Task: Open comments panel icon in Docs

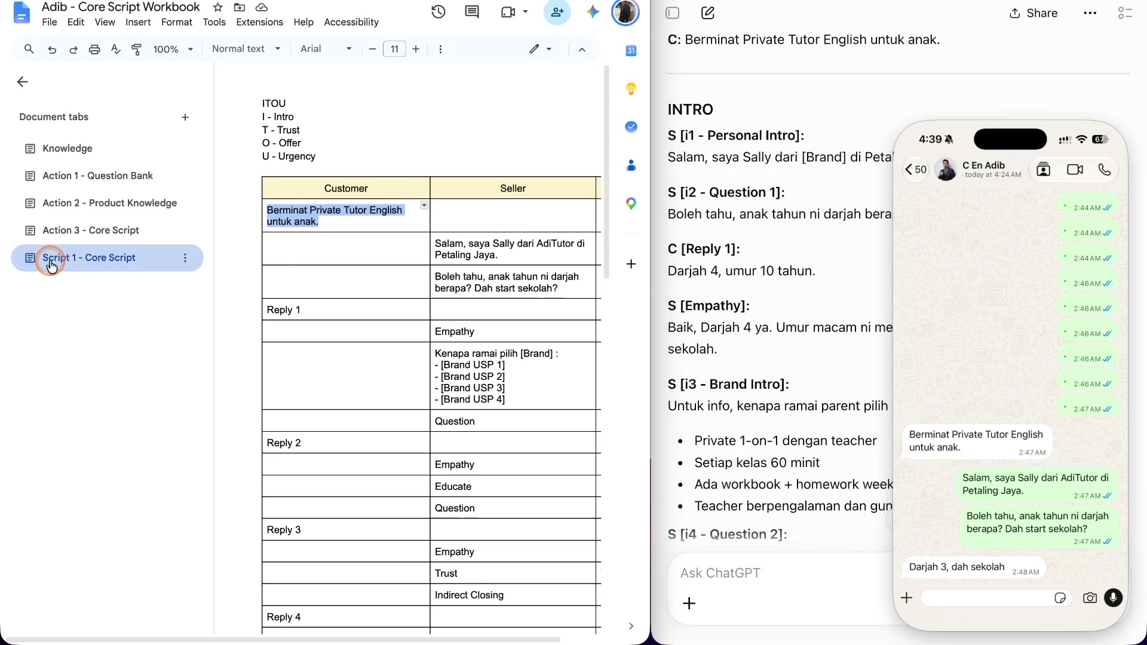Action: point(472,12)
